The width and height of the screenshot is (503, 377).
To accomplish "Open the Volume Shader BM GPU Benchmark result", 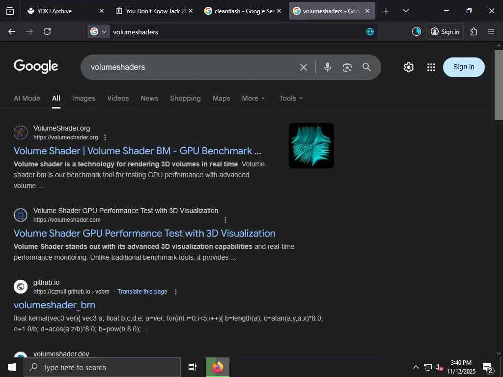I will 138,151.
